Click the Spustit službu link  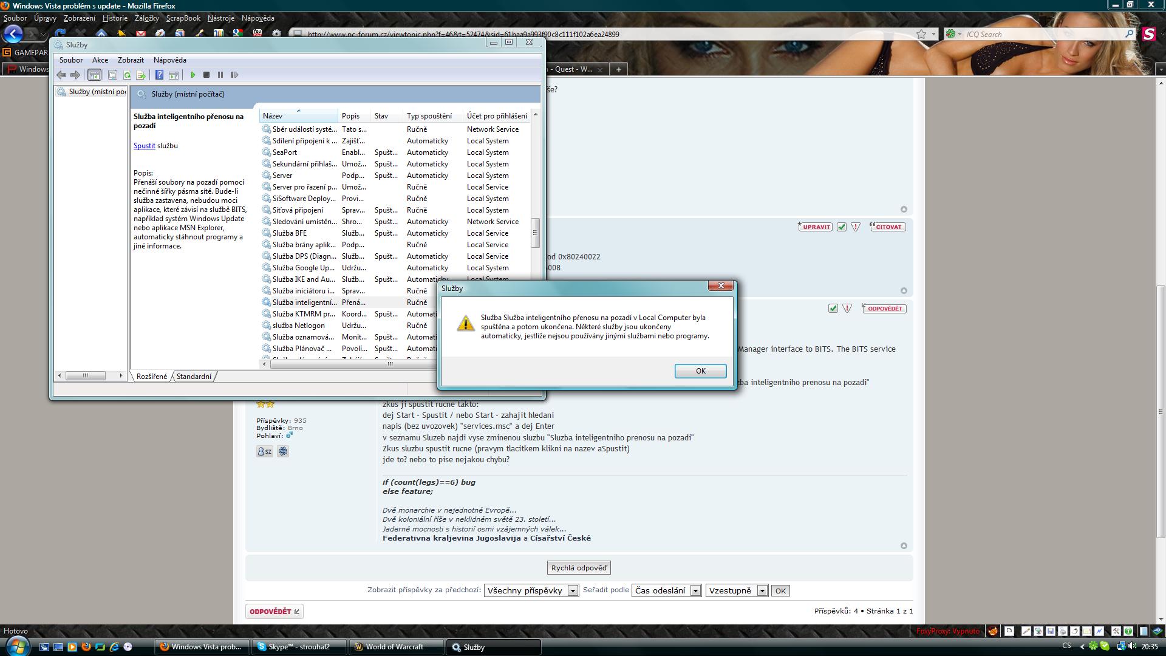point(144,146)
